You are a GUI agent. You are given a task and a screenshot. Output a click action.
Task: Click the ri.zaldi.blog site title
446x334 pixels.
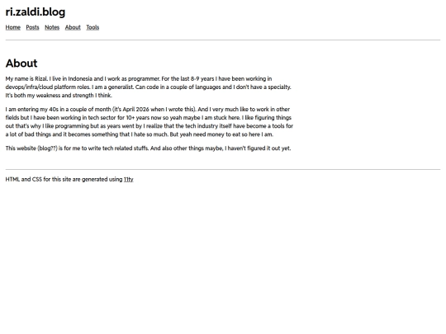click(36, 12)
